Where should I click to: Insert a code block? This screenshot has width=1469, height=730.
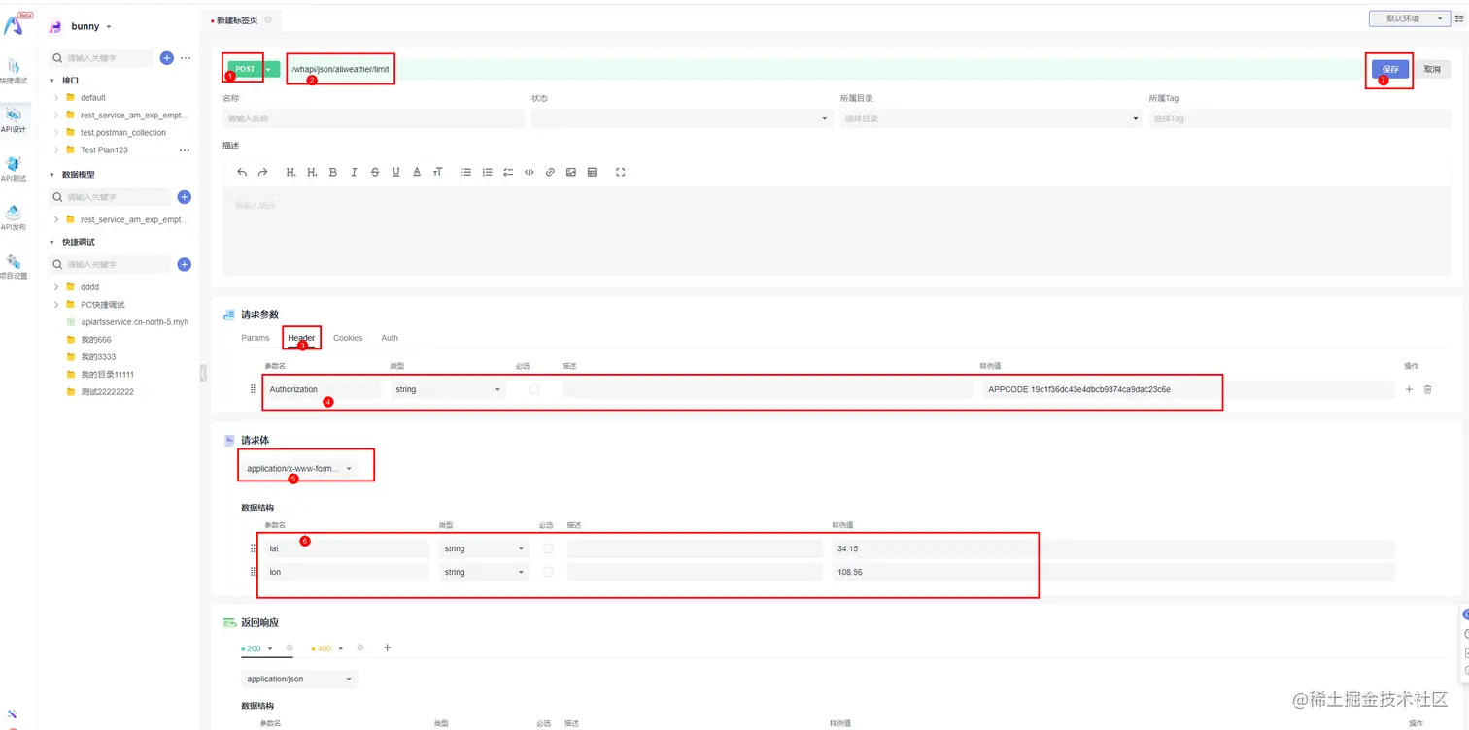pos(530,172)
